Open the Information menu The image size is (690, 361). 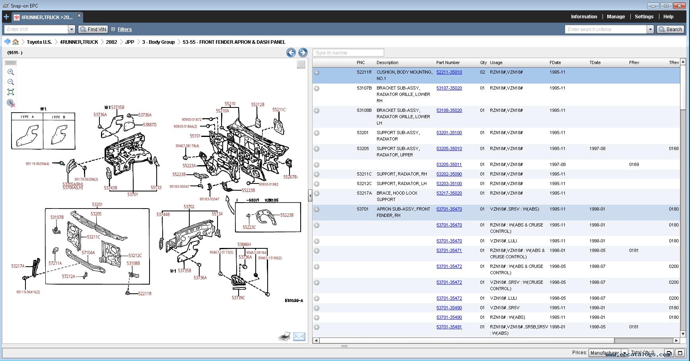coord(584,17)
